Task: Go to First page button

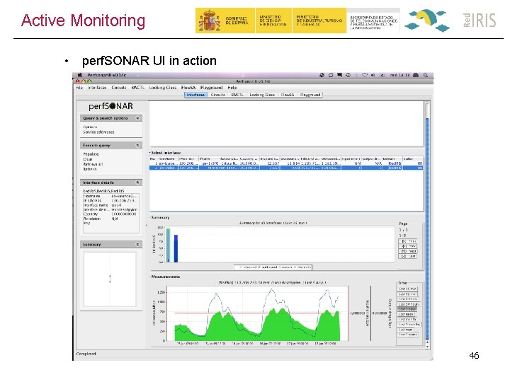Action: (x=408, y=241)
